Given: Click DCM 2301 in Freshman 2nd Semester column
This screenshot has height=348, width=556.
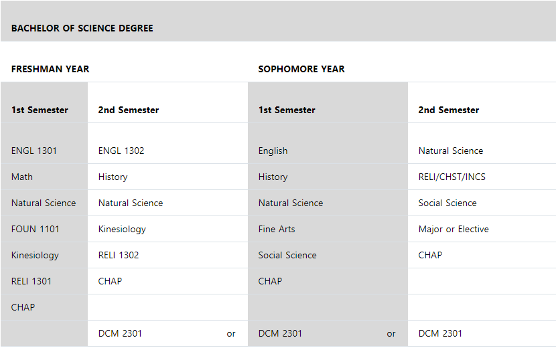Looking at the screenshot, I should click(x=120, y=333).
